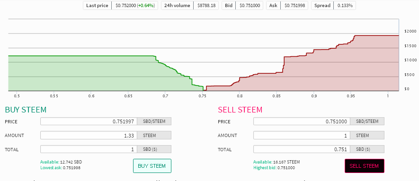
Task: Click the Spread percentage box
Action: pyautogui.click(x=333, y=5)
